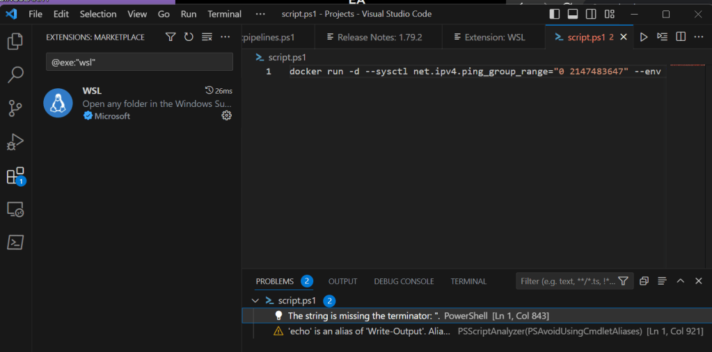This screenshot has height=352, width=712.
Task: Switch to Release Notes 1.79.2 tab
Action: click(x=378, y=37)
